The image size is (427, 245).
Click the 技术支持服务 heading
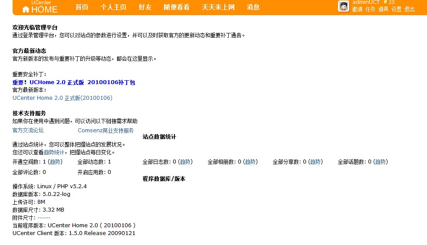point(29,114)
